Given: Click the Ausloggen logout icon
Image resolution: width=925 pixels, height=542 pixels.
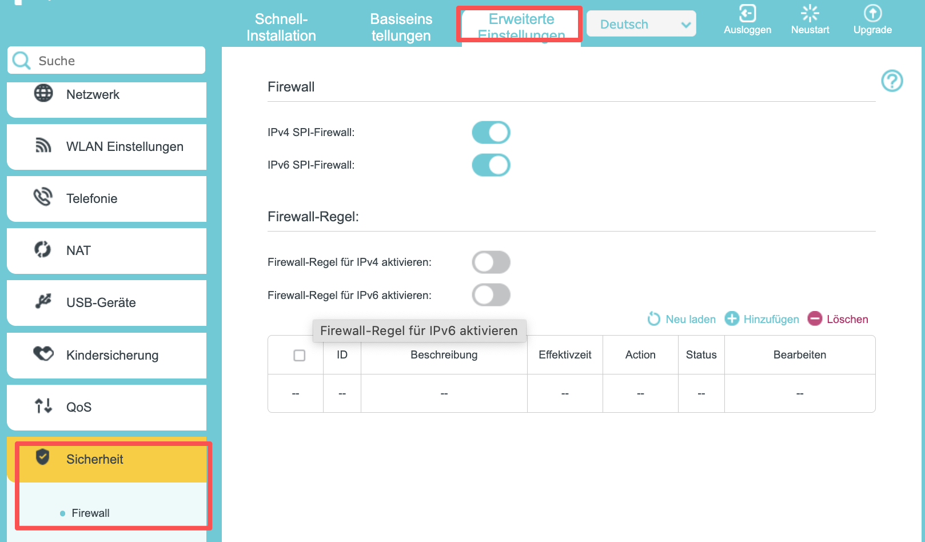Looking at the screenshot, I should (x=747, y=13).
